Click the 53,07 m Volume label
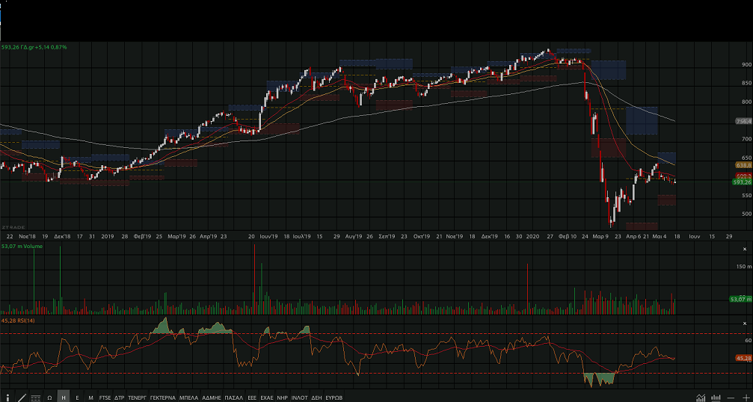 (x=22, y=246)
